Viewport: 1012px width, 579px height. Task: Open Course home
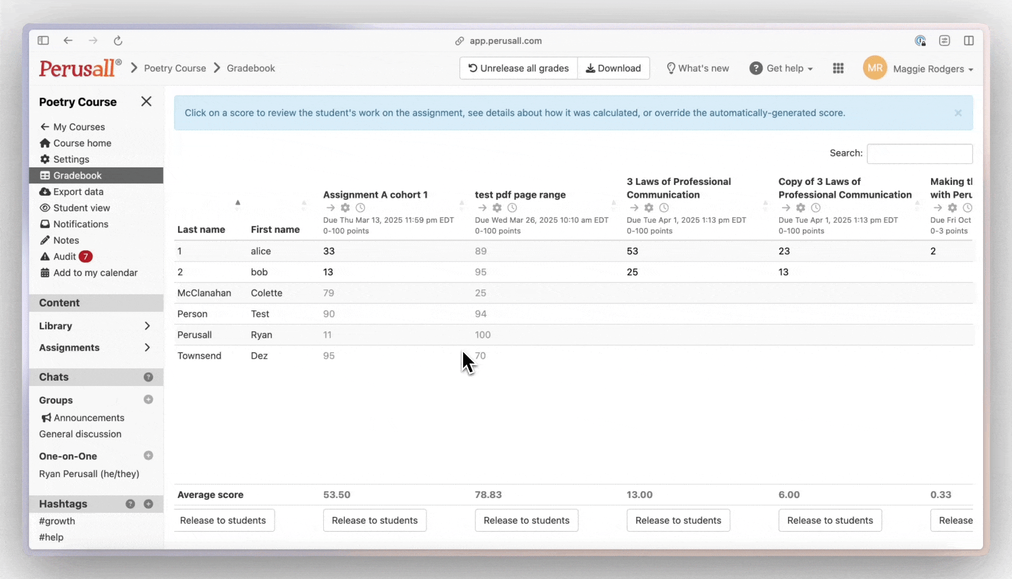pos(76,143)
